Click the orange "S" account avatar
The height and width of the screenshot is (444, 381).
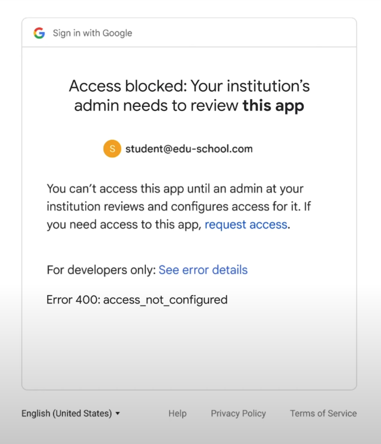(x=112, y=148)
